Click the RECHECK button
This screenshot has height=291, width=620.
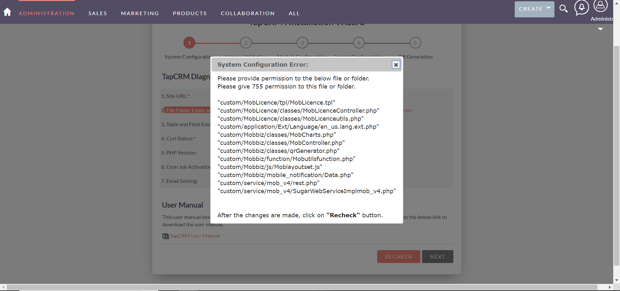point(399,257)
